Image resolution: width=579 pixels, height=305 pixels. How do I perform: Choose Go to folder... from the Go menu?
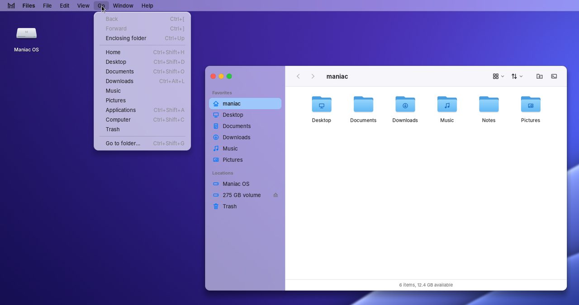[x=142, y=143]
